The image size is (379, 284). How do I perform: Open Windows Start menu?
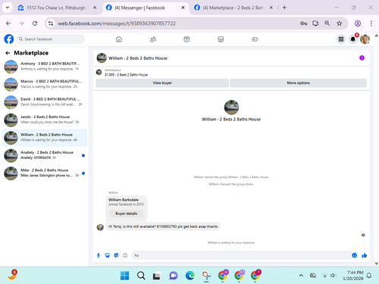coord(124,276)
